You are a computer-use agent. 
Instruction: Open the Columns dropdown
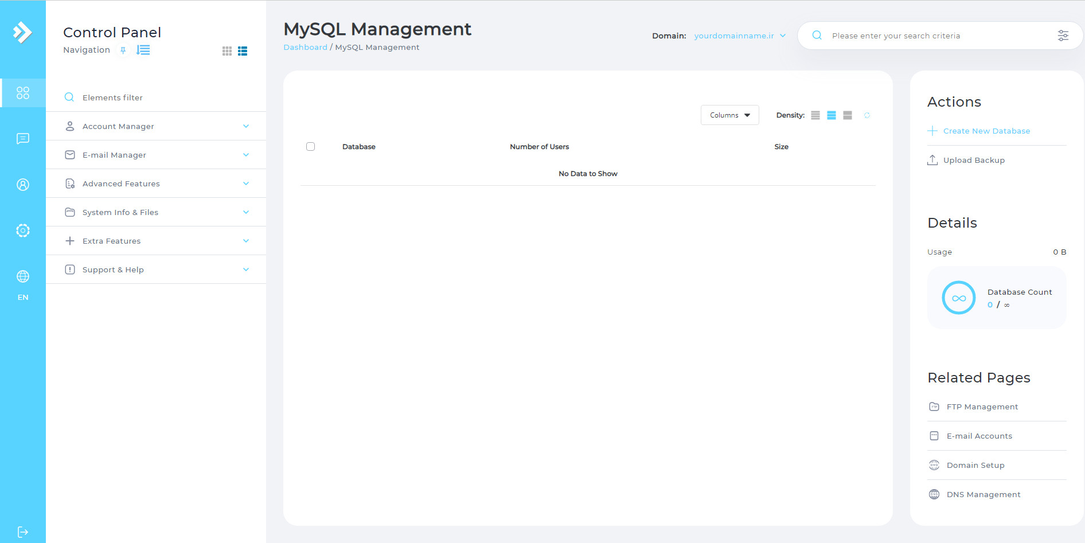click(x=730, y=115)
